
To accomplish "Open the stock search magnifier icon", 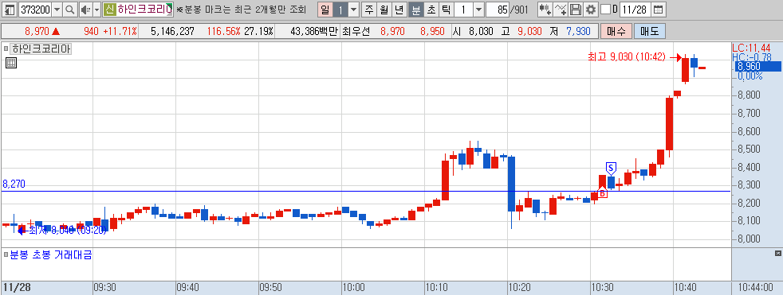I will (70, 10).
